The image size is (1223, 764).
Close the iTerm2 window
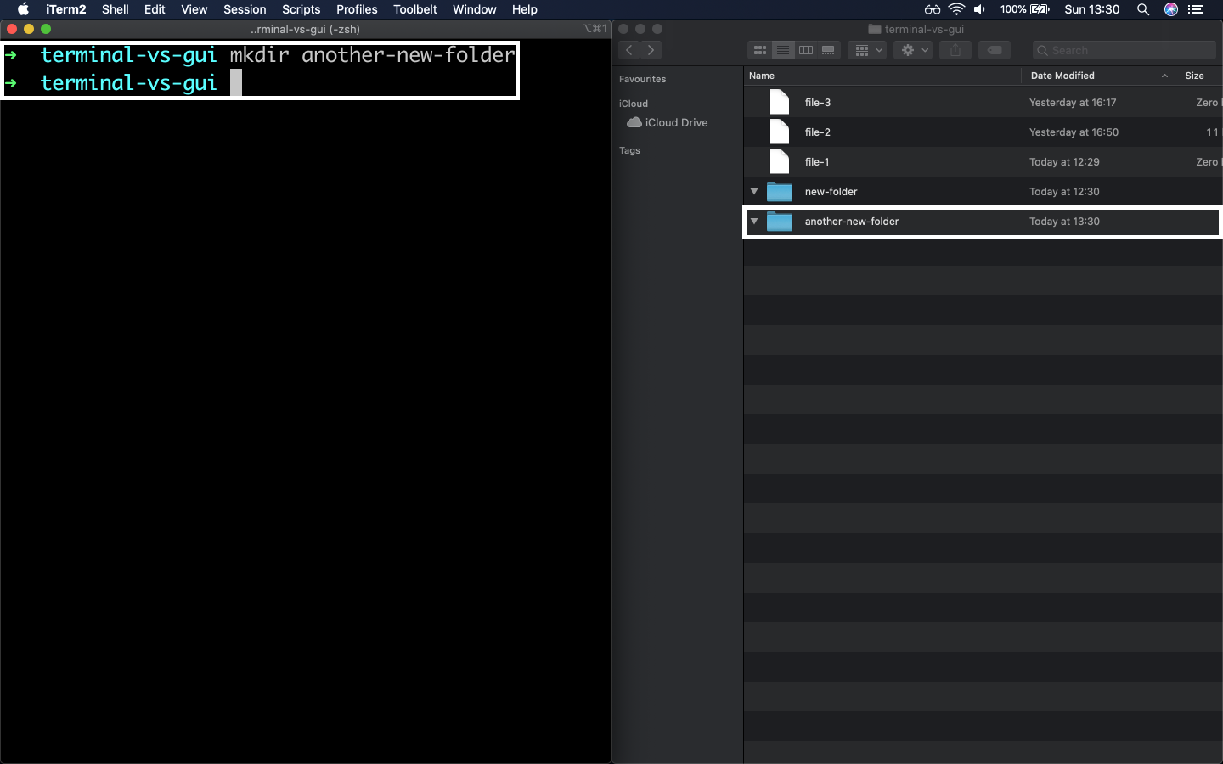coord(12,29)
